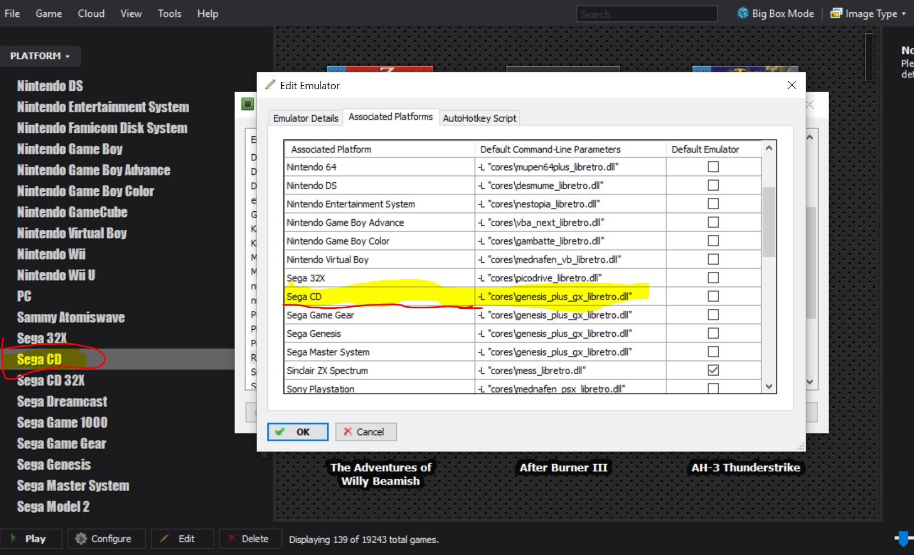914x555 pixels.
Task: Click the platforms table scroll up arrow
Action: pyautogui.click(x=769, y=148)
